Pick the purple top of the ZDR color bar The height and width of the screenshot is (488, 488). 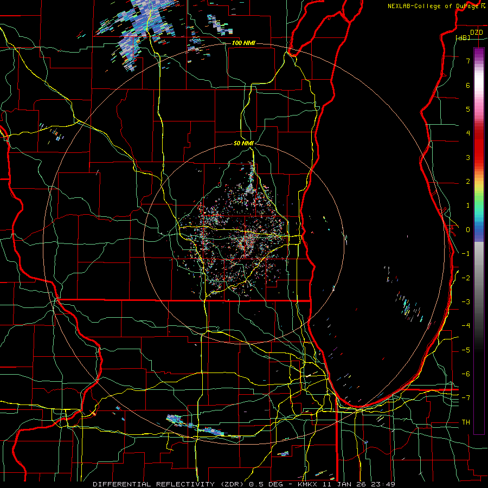(479, 52)
